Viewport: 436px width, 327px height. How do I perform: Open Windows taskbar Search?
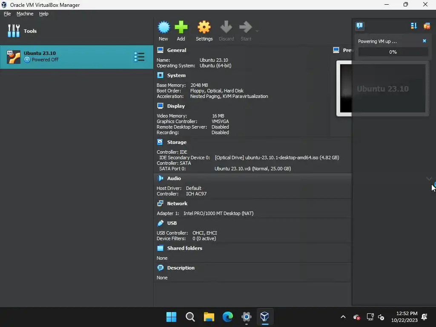pos(190,317)
